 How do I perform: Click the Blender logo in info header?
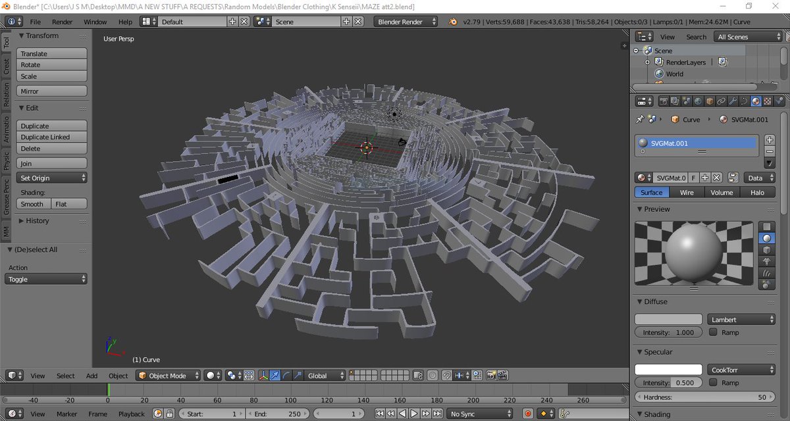453,22
